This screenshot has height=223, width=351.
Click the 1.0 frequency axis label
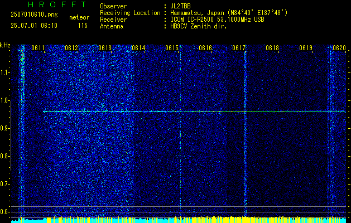(4, 101)
